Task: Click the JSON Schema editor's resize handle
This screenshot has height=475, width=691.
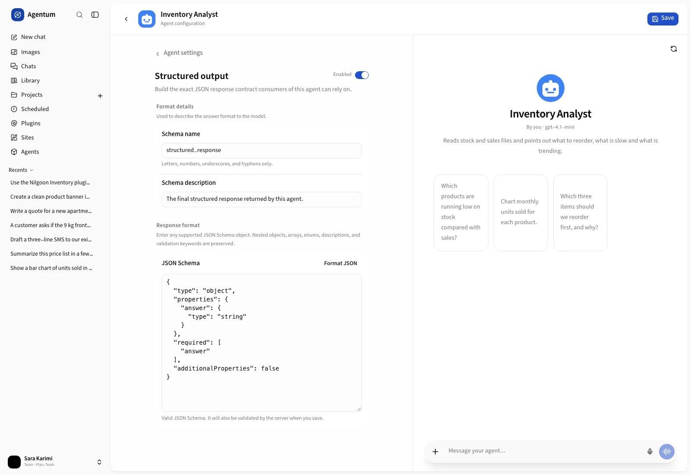Action: coord(359,409)
